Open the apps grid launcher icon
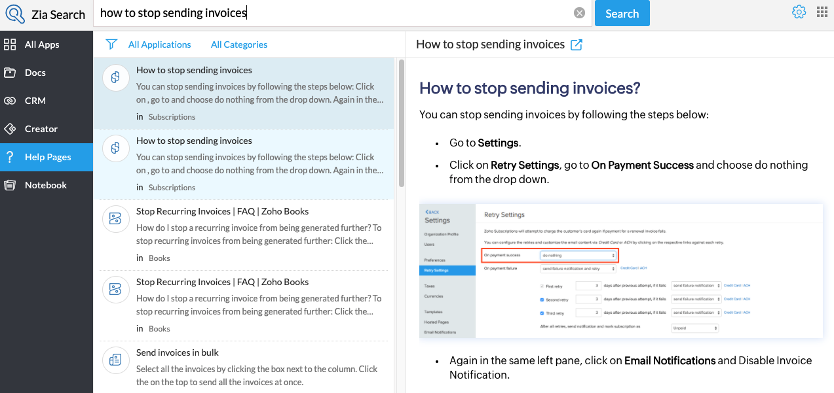 822,12
